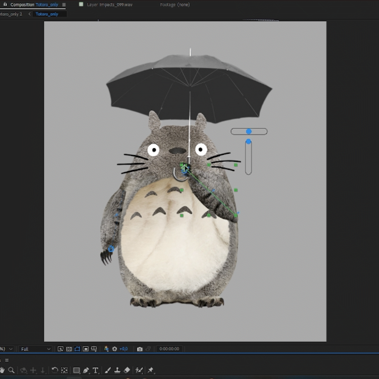Select the Rotation tool
379x379 pixels.
click(x=55, y=370)
